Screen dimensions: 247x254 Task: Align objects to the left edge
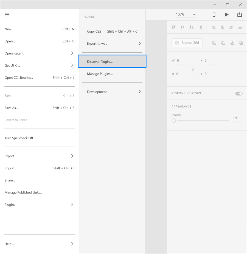[214, 27]
